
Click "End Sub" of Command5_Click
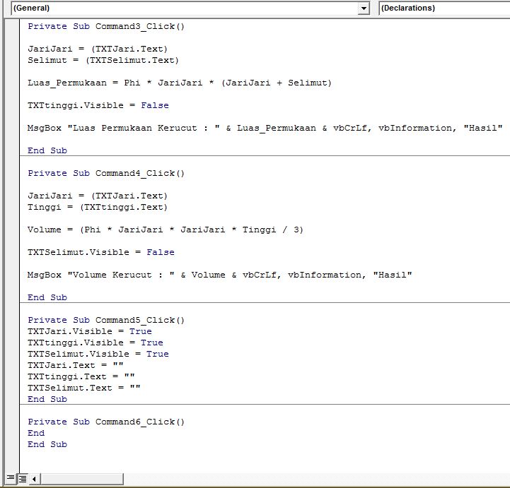coord(47,399)
